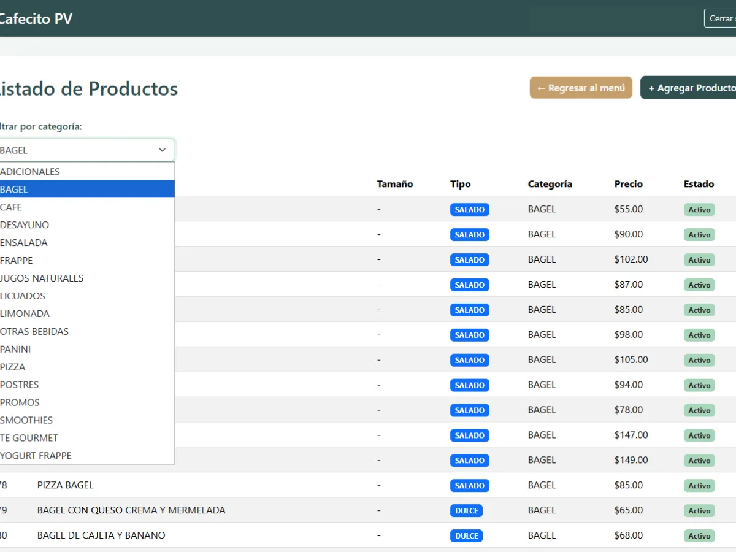Open the category filter dropdown chevron
736x552 pixels.
click(162, 150)
